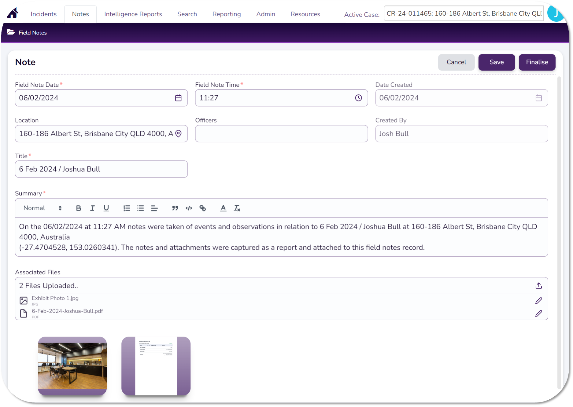The image size is (573, 407).
Task: Click the Finalise button
Action: point(537,62)
